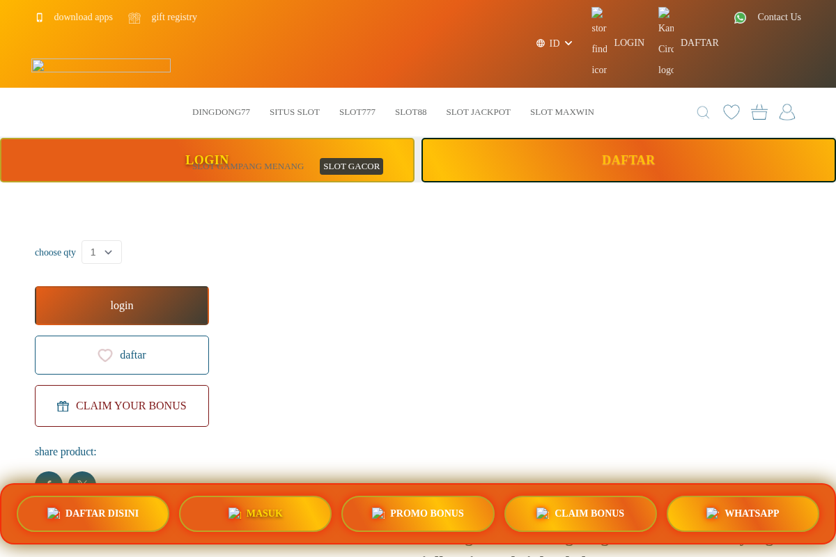Click the Kami Circle logo image in header
The width and height of the screenshot is (836, 557).
(666, 42)
